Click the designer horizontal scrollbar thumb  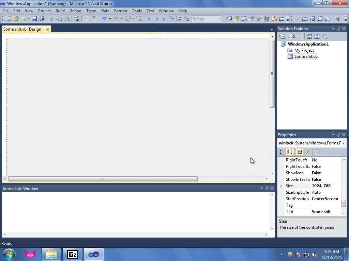[x=103, y=179]
